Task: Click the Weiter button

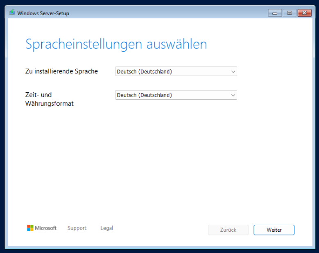Action: tap(274, 230)
